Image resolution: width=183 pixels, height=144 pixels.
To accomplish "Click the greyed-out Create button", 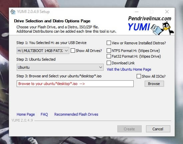I will (129, 129).
